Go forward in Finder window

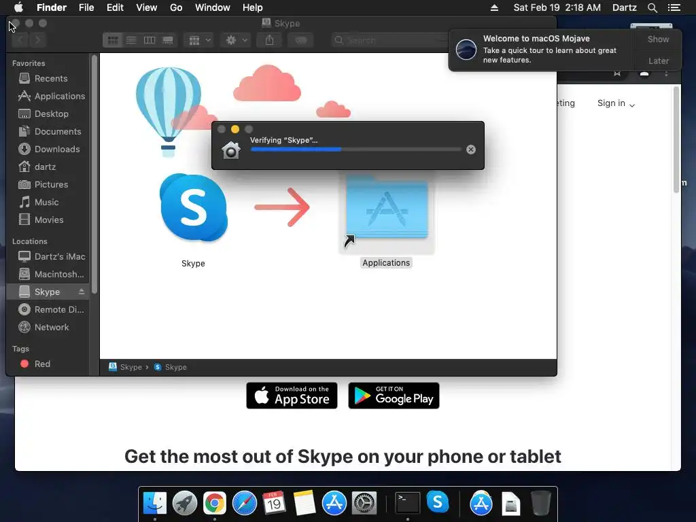[x=38, y=40]
